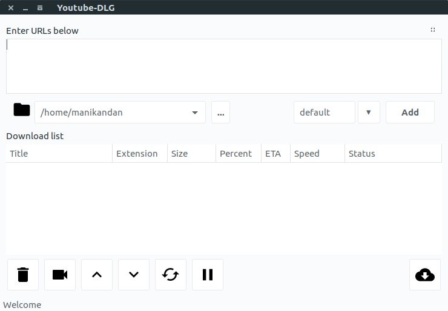Focus the Enter URLs text area
448x311 pixels.
pyautogui.click(x=224, y=67)
